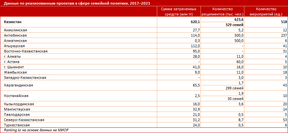Click Мангистауская sum value 32,9
Screen dimensions: 288x133
pyautogui.click(x=197, y=109)
